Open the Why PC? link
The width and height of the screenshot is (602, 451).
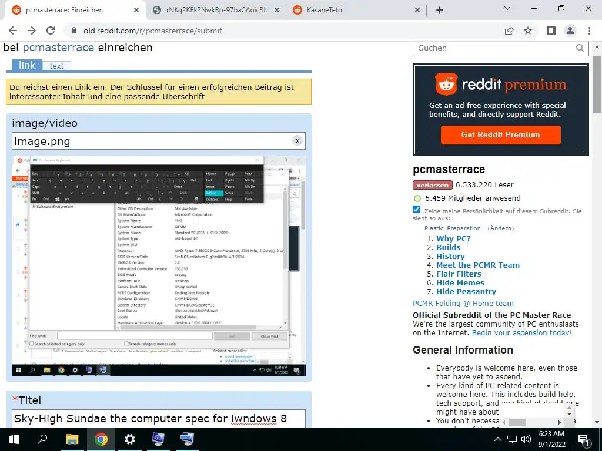[453, 238]
